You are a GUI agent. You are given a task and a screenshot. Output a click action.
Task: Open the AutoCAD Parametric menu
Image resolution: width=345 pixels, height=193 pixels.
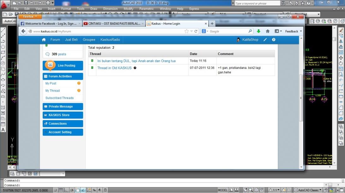[146, 9]
